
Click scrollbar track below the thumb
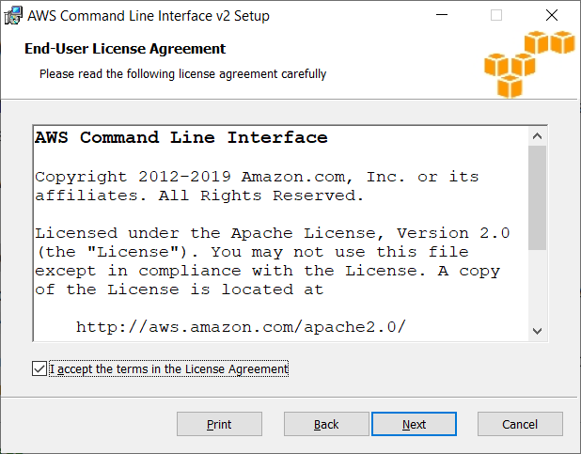[x=537, y=286]
